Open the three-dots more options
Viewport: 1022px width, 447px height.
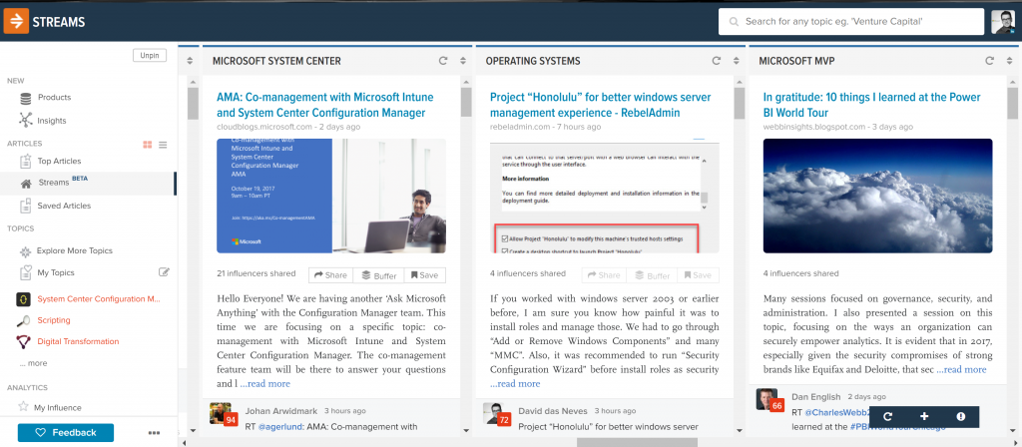[x=154, y=433]
